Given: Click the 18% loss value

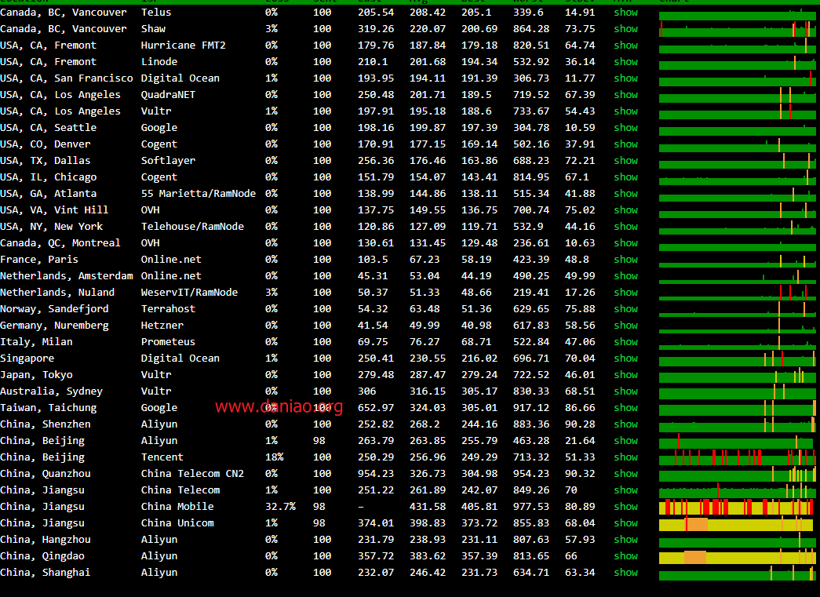Looking at the screenshot, I should click(x=274, y=457).
